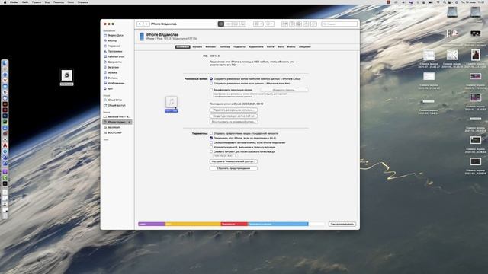Click the change password button
This screenshot has height=274, width=488.
pos(284,90)
